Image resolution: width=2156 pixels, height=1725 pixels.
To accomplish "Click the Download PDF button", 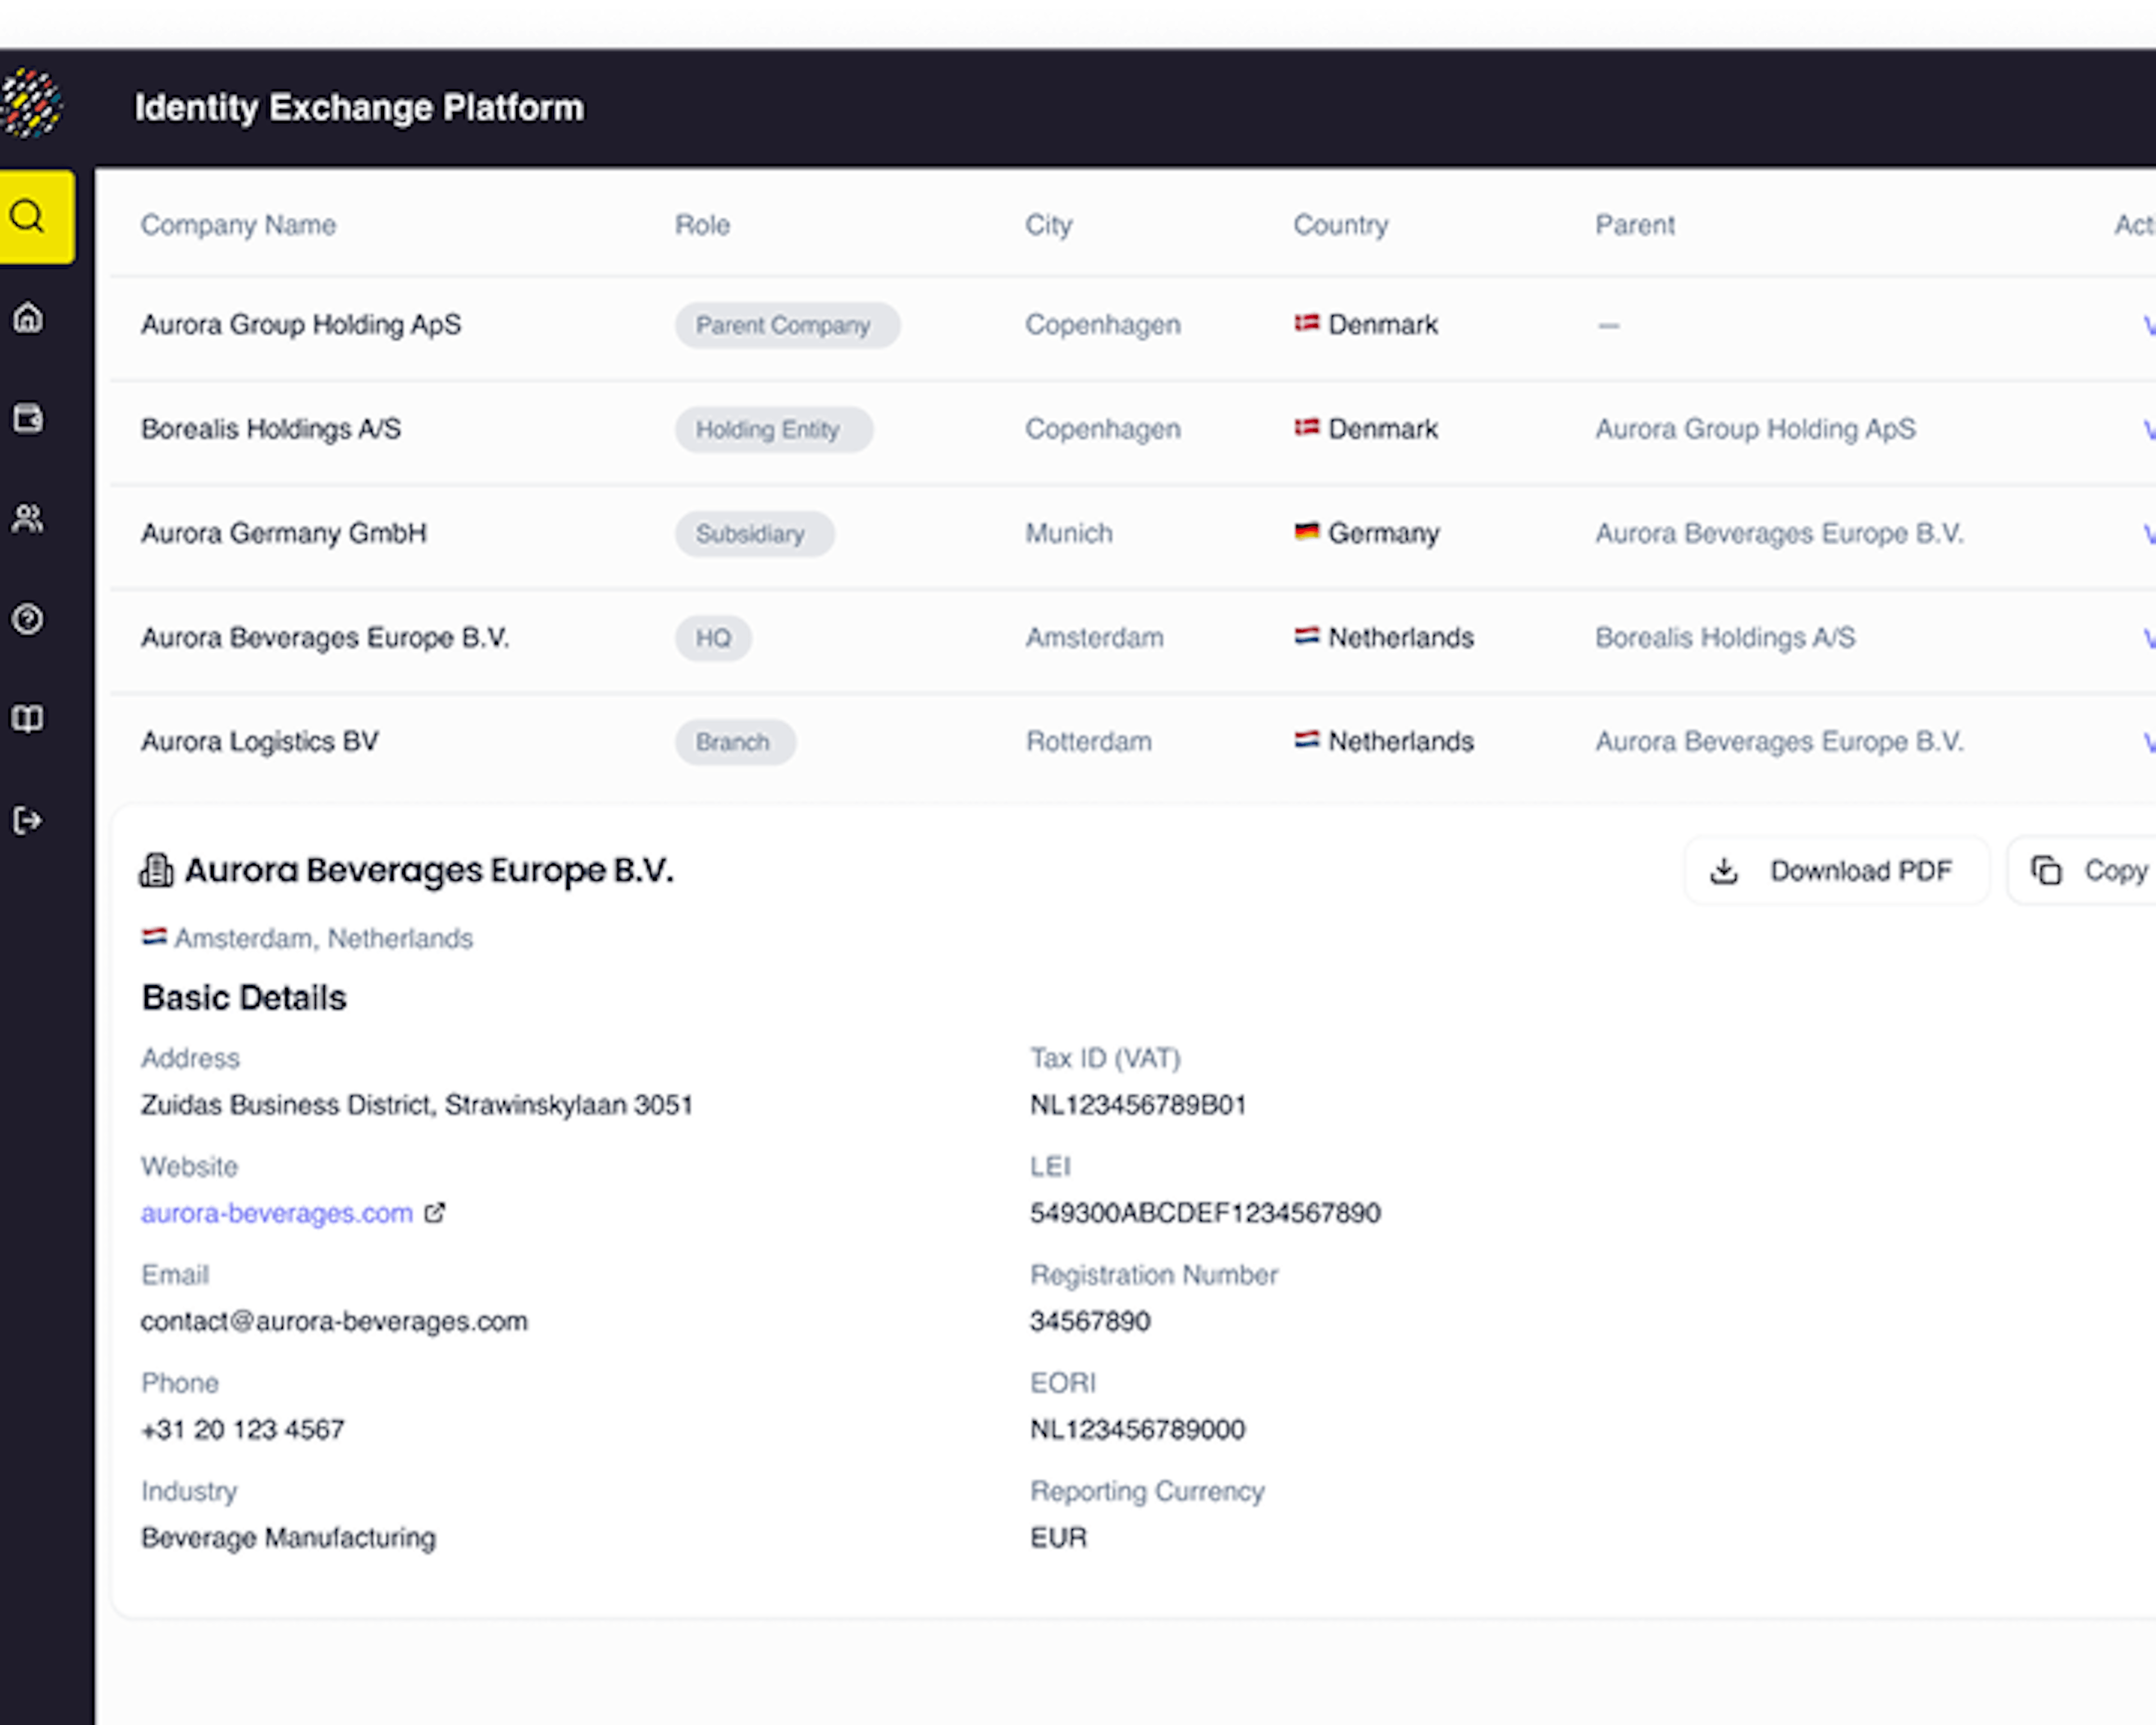I will (1836, 871).
